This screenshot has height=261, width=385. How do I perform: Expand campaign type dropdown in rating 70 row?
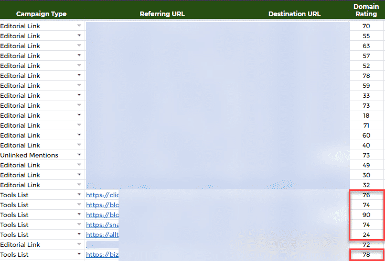79,26
